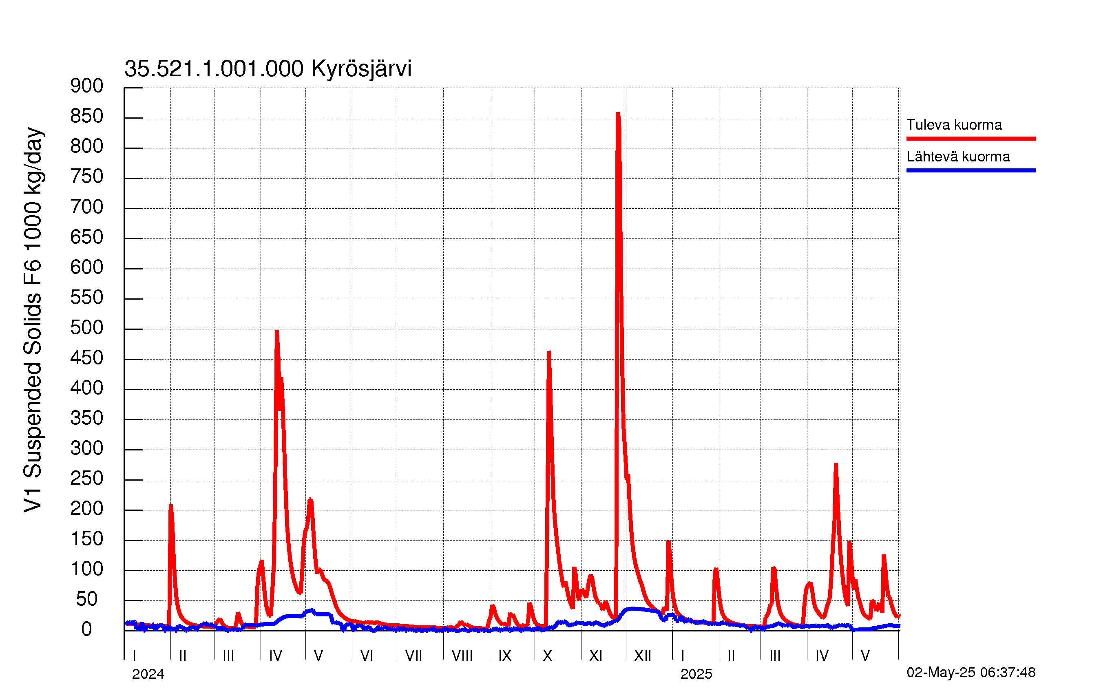Image resolution: width=1101 pixels, height=693 pixels.
Task: Click the y-axis tick label '100'
Action: click(86, 569)
